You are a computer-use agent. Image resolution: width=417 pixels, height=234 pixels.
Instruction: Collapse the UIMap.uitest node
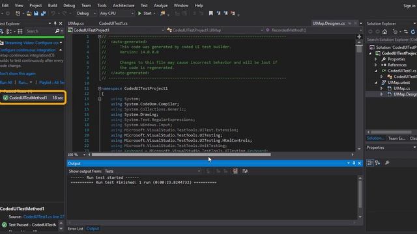376,83
